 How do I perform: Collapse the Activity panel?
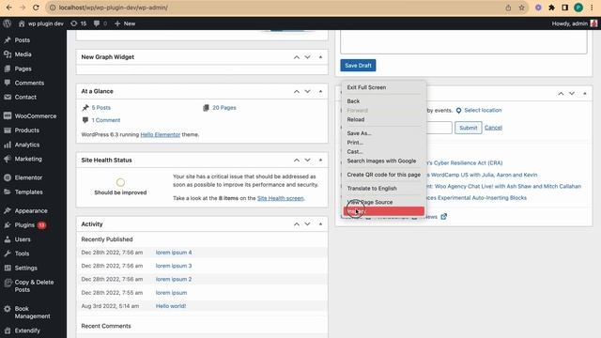(x=320, y=224)
